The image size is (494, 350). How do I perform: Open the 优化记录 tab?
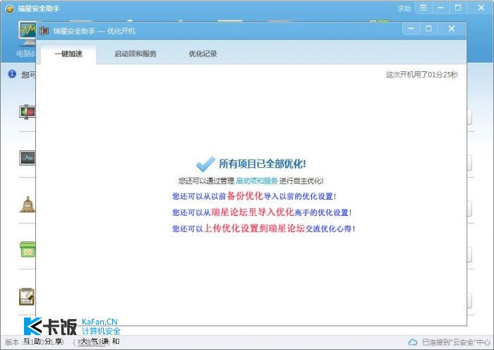203,54
